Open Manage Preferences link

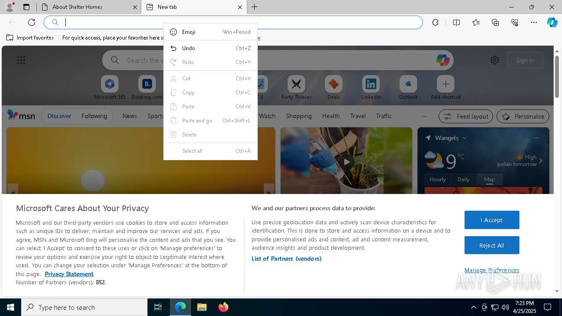(x=492, y=270)
